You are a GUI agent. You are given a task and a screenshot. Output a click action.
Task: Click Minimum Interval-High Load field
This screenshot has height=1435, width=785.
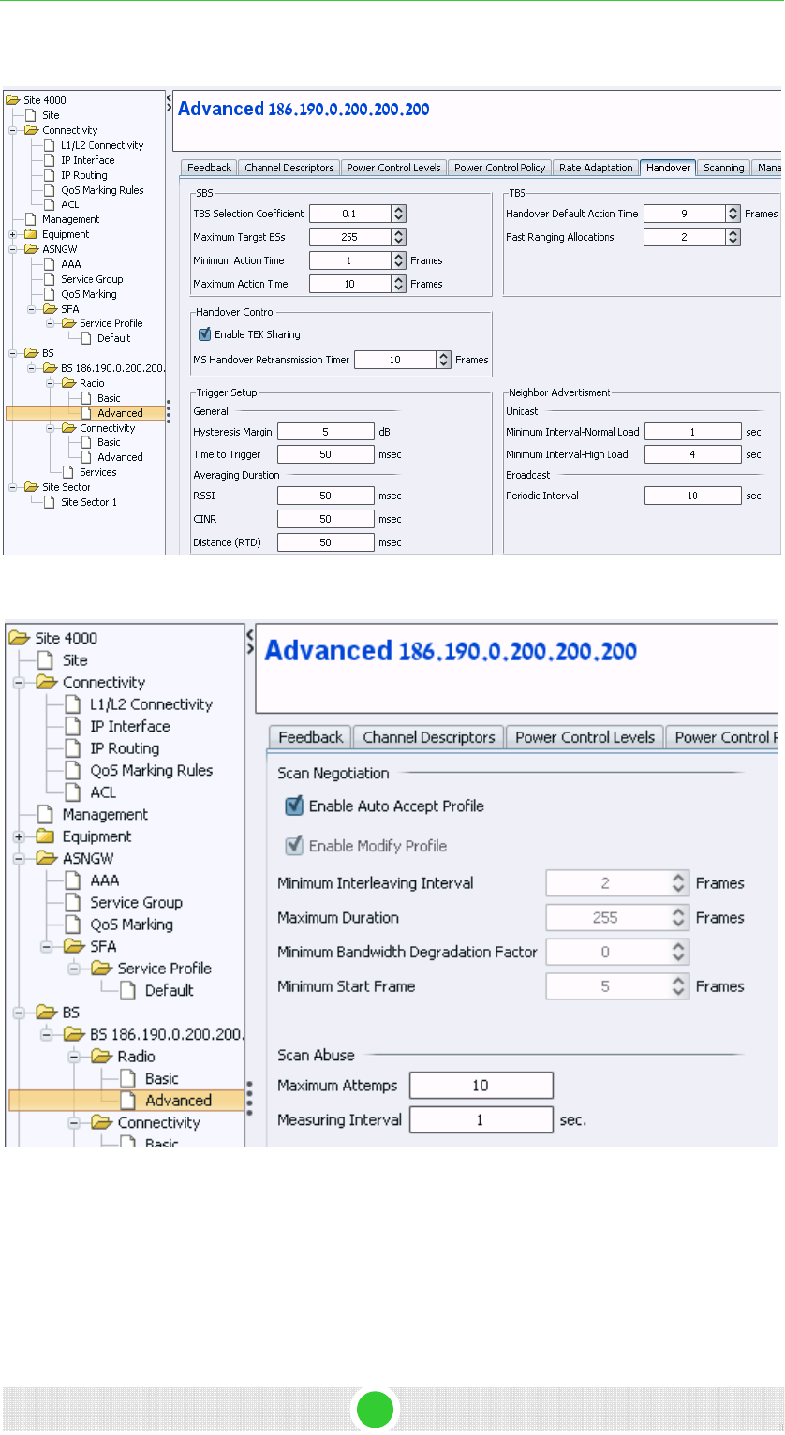pos(692,454)
